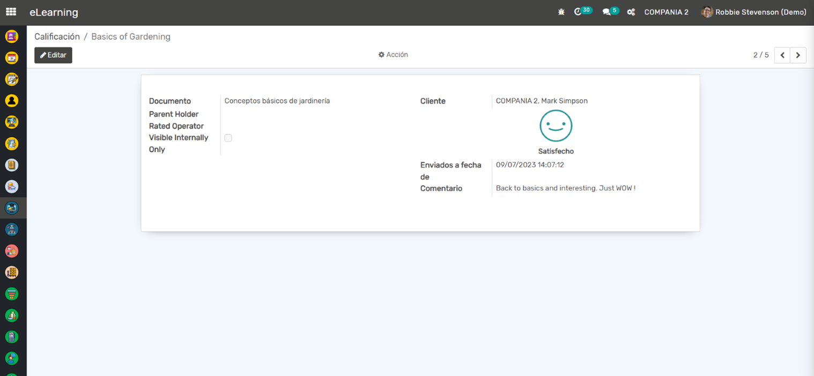This screenshot has width=814, height=376.
Task: Open Conceptos básicos de jardinería document link
Action: pyautogui.click(x=277, y=101)
